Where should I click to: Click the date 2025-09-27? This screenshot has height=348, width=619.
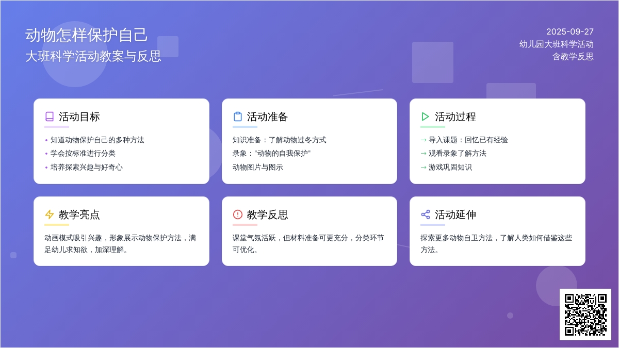[569, 31]
